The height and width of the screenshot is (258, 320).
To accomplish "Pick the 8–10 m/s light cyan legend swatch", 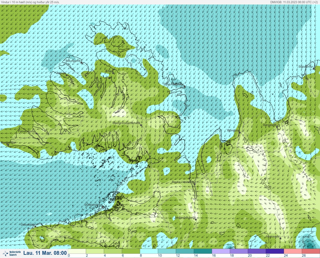I will [149, 251].
